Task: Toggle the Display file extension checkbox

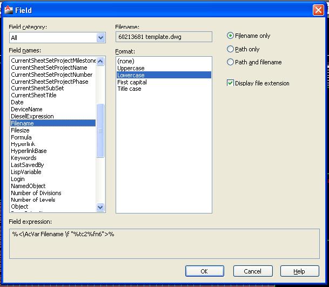Action: tap(230, 83)
